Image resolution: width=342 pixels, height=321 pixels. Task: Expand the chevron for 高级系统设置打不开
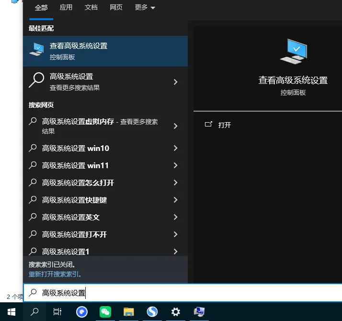(175, 234)
